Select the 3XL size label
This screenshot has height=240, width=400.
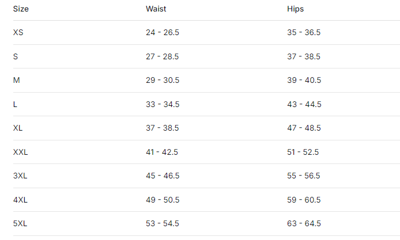[x=20, y=176]
